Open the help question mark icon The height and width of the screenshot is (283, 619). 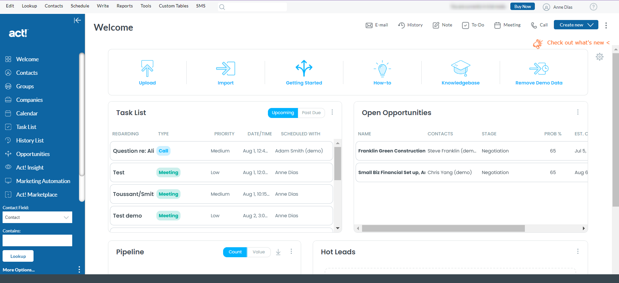coord(594,7)
